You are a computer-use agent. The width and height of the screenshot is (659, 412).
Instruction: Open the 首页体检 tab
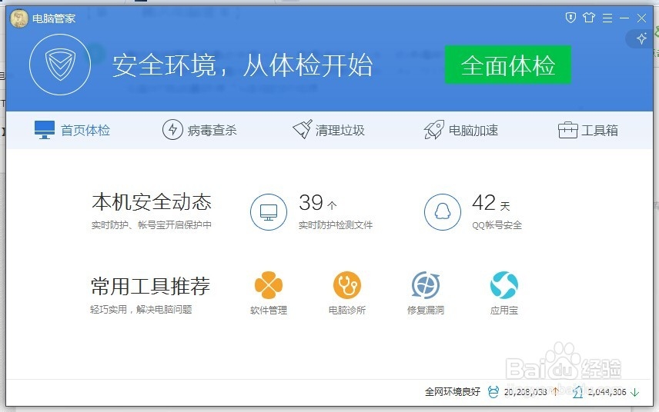coord(72,130)
